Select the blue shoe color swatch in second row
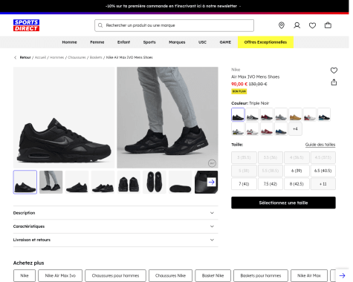 tap(281, 129)
